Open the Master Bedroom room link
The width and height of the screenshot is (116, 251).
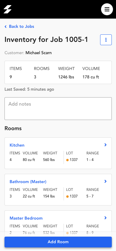point(26,218)
